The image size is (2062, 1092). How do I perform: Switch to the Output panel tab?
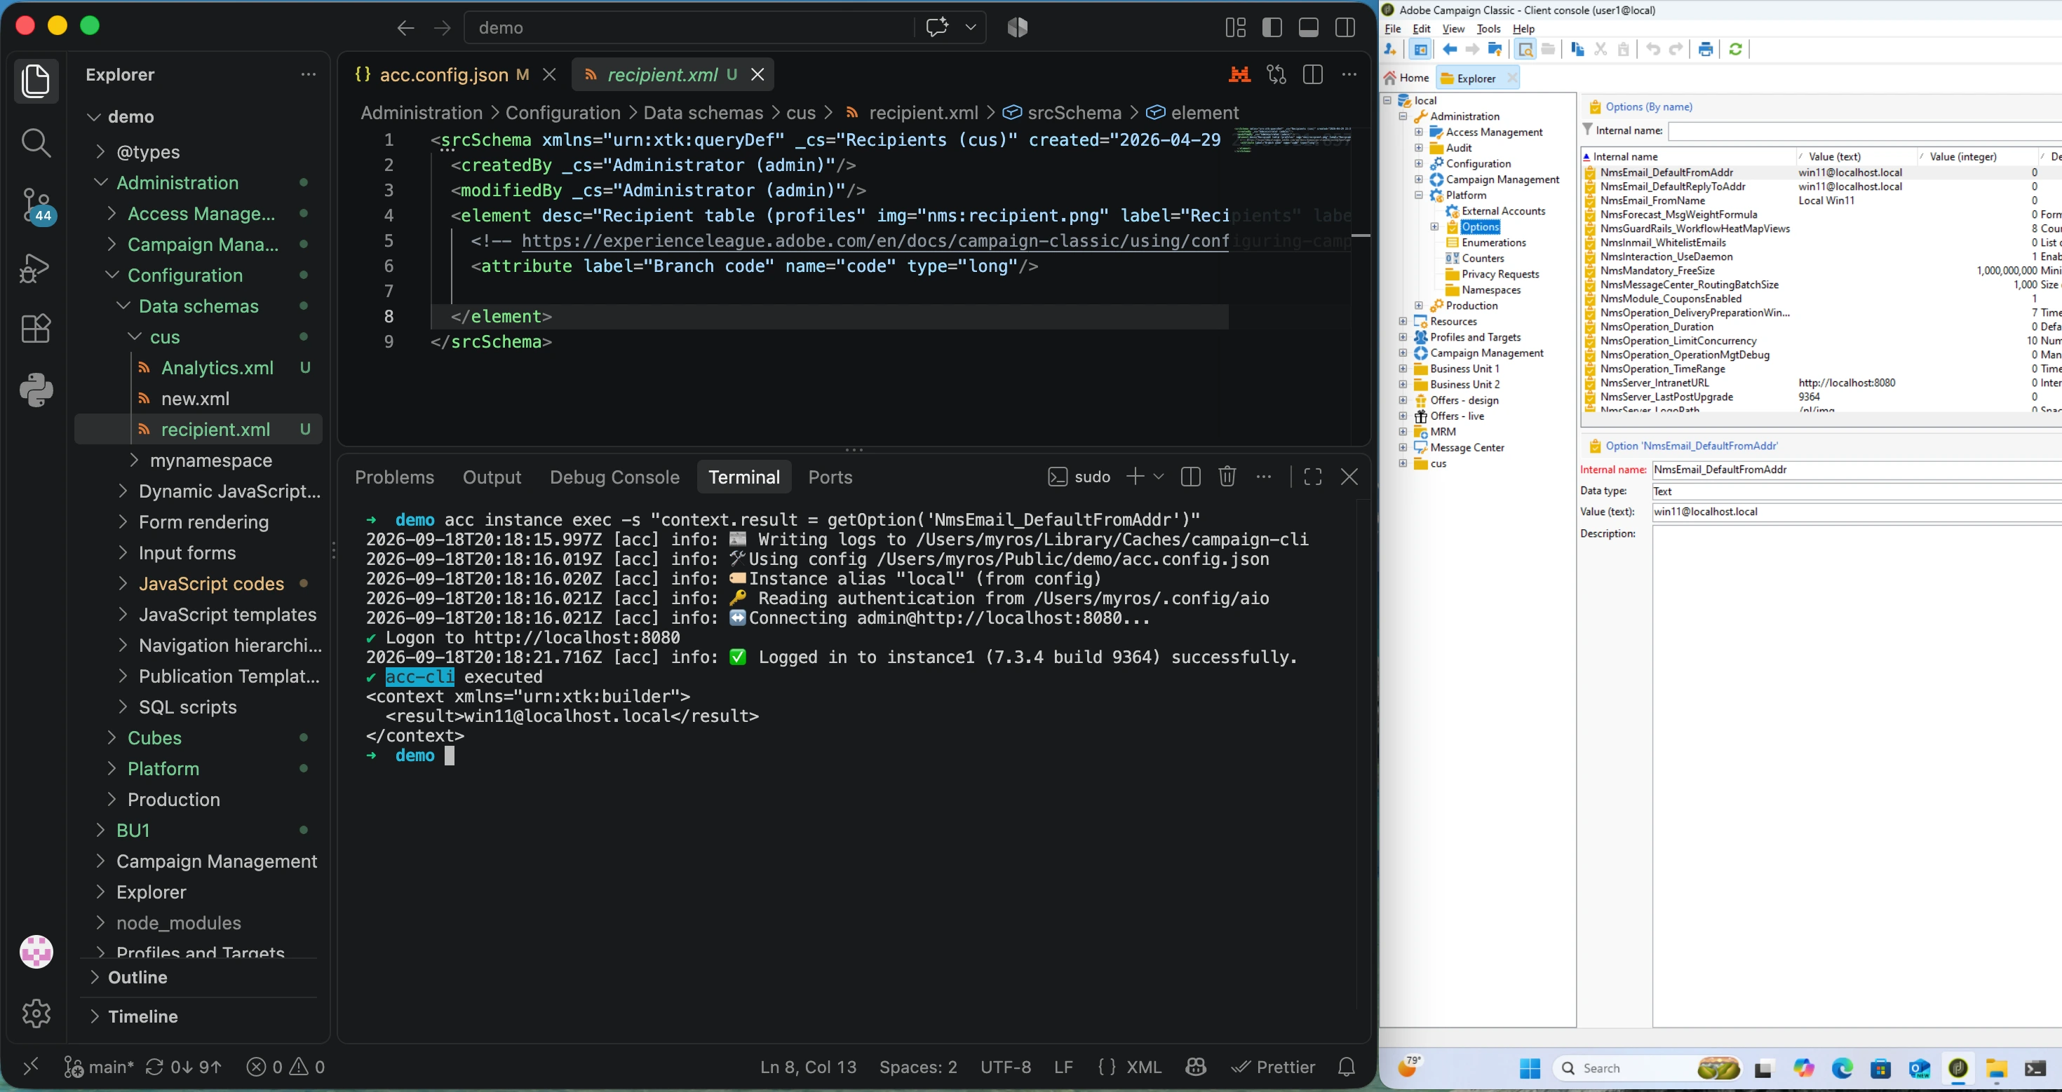point(492,477)
